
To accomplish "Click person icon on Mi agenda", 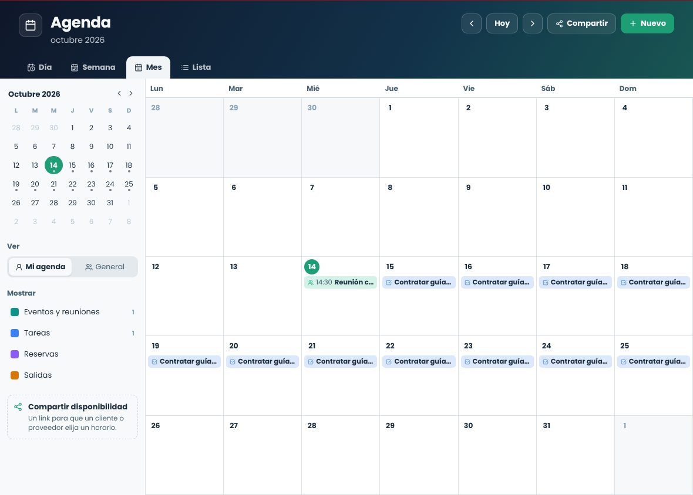I will click(19, 267).
